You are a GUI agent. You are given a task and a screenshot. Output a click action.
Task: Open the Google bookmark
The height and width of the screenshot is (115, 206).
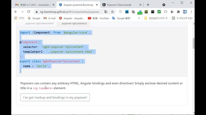(x=34, y=18)
